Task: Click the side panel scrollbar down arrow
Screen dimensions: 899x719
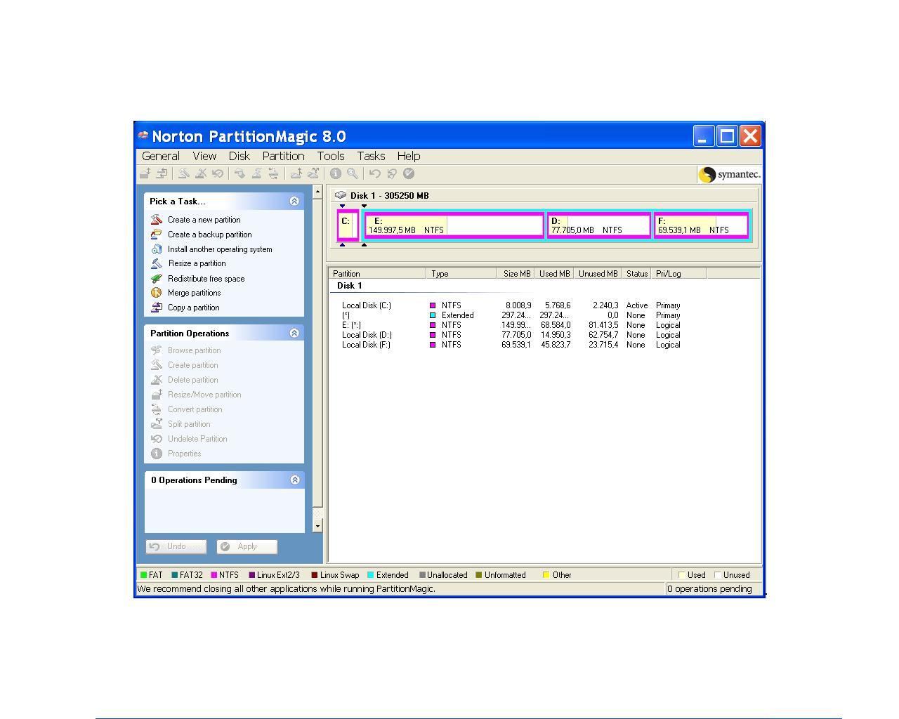Action: tap(317, 526)
